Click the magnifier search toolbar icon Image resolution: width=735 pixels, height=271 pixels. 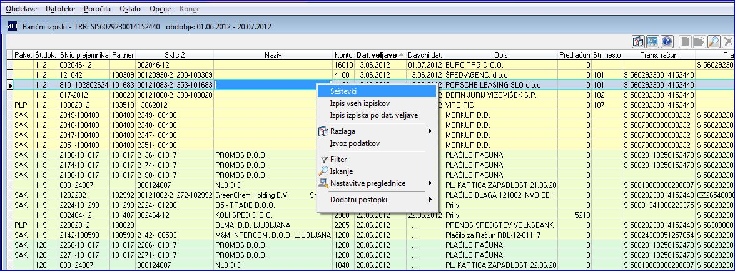pos(714,41)
